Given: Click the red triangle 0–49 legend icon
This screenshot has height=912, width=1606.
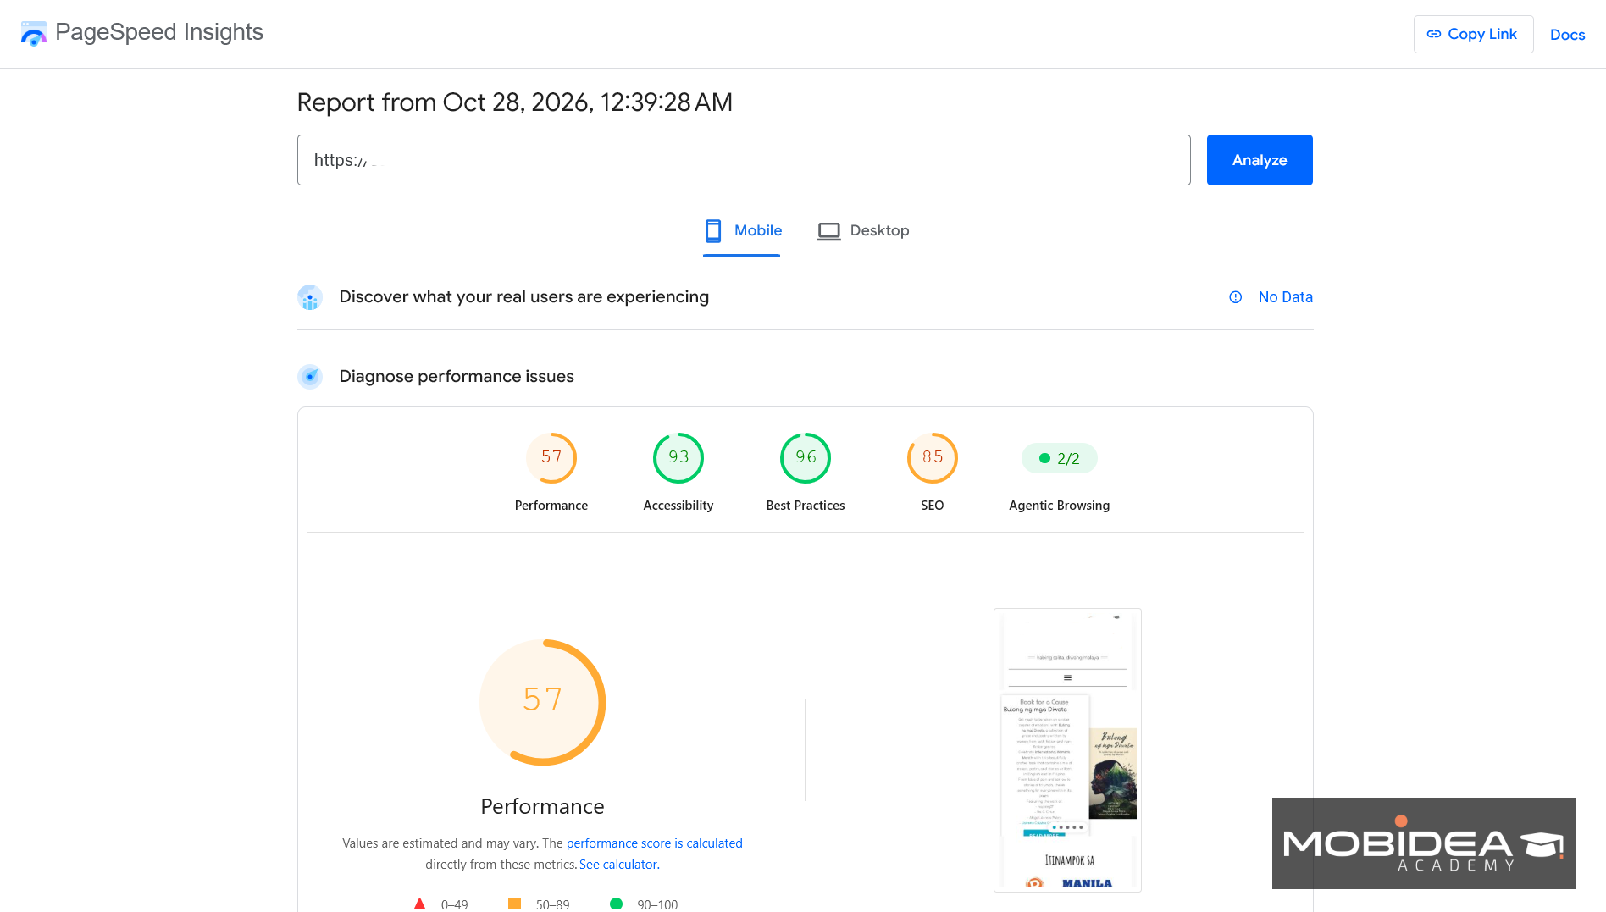Looking at the screenshot, I should 419,904.
